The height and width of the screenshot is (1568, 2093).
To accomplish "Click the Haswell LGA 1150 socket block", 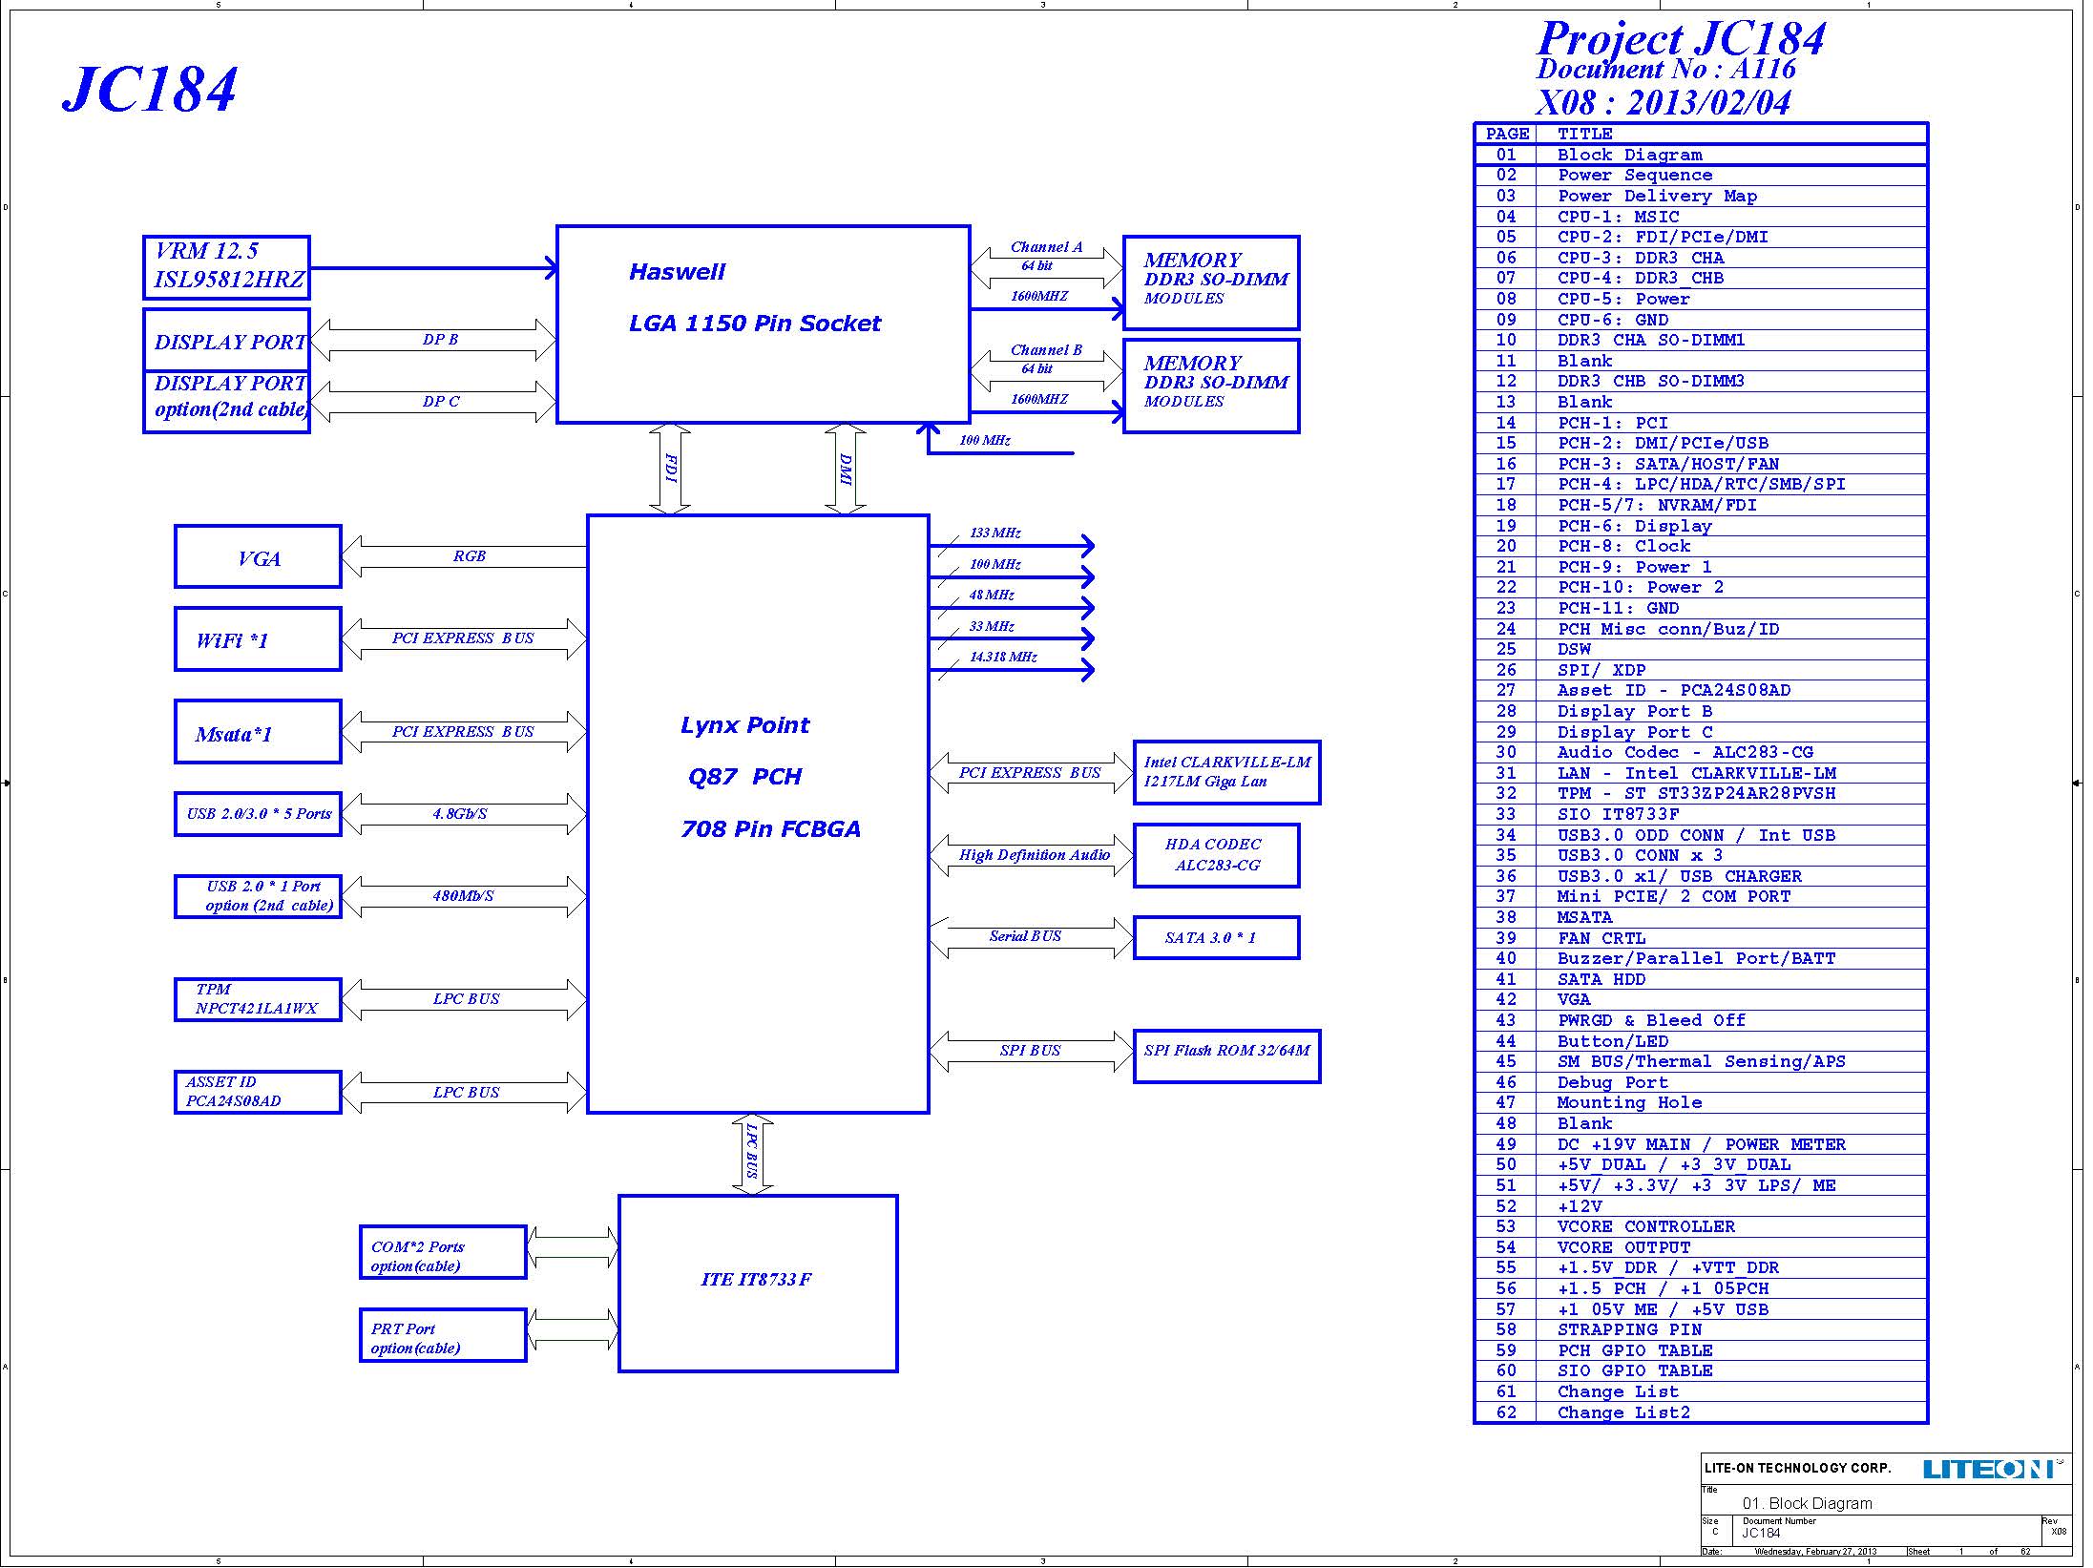I will 763,324.
